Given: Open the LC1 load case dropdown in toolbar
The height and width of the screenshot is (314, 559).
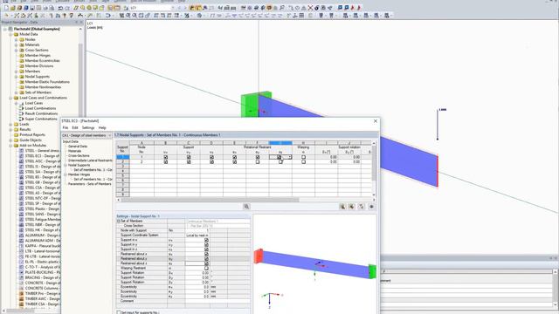Looking at the screenshot, I should 173,8.
